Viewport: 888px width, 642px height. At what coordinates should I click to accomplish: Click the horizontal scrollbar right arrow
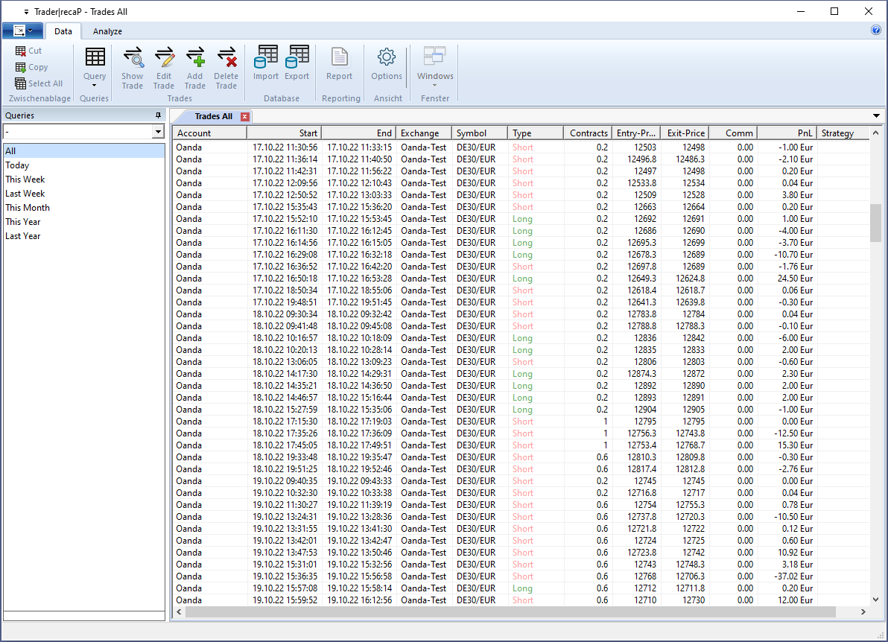click(x=863, y=612)
